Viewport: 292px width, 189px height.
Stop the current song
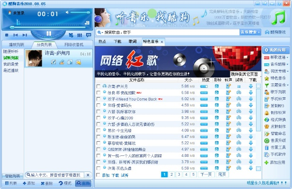tap(7, 35)
